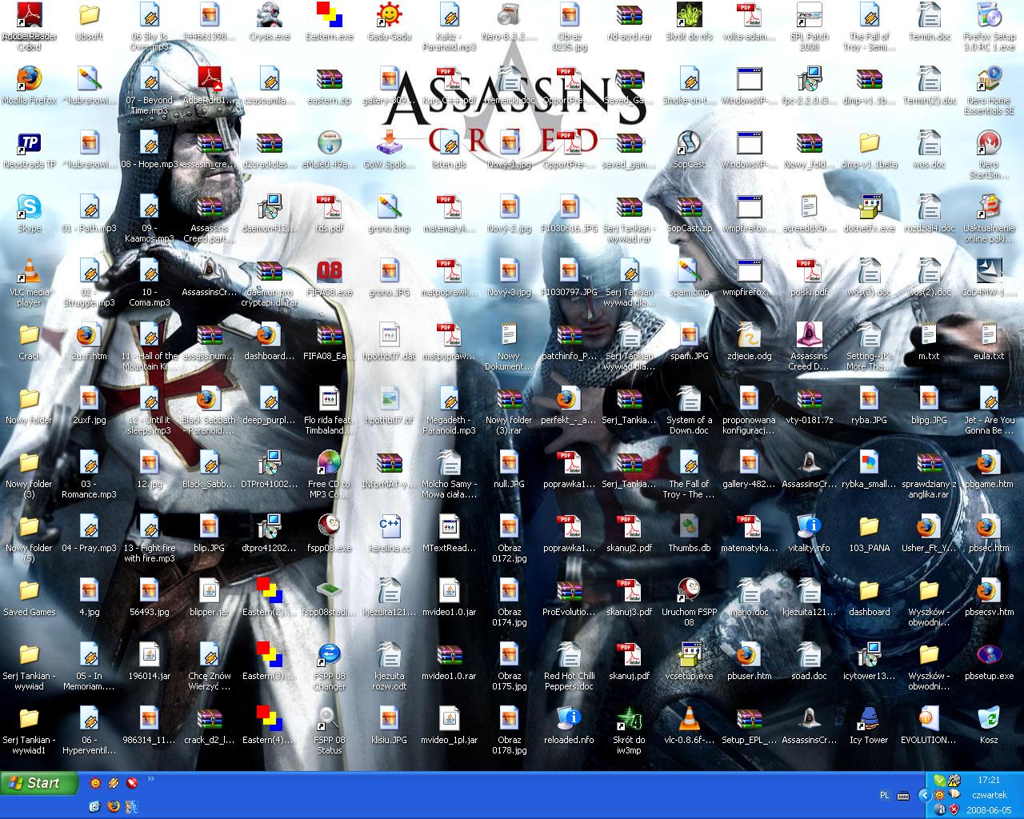The height and width of the screenshot is (819, 1024).
Task: Open the Saved Games folder
Action: click(30, 592)
